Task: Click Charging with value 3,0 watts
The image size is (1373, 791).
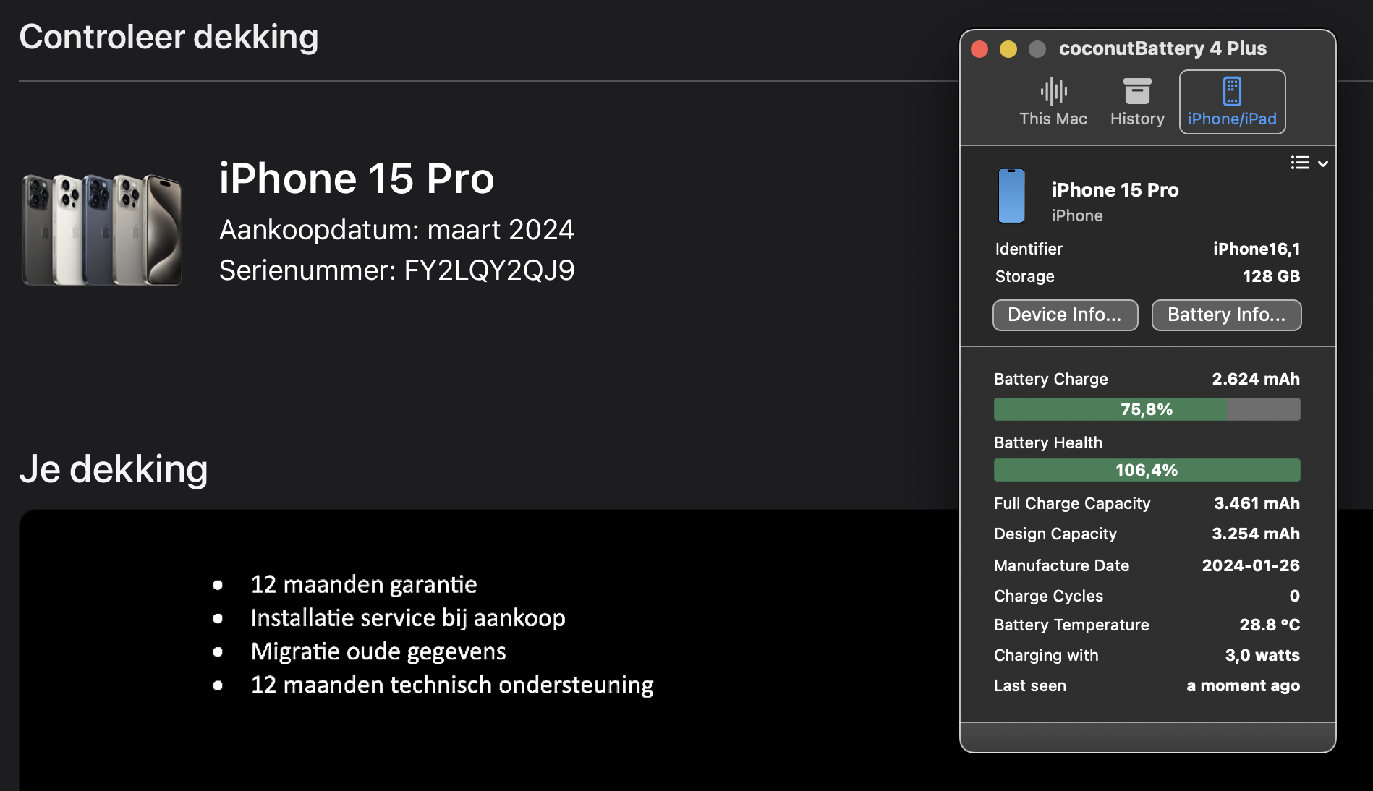Action: (1262, 655)
